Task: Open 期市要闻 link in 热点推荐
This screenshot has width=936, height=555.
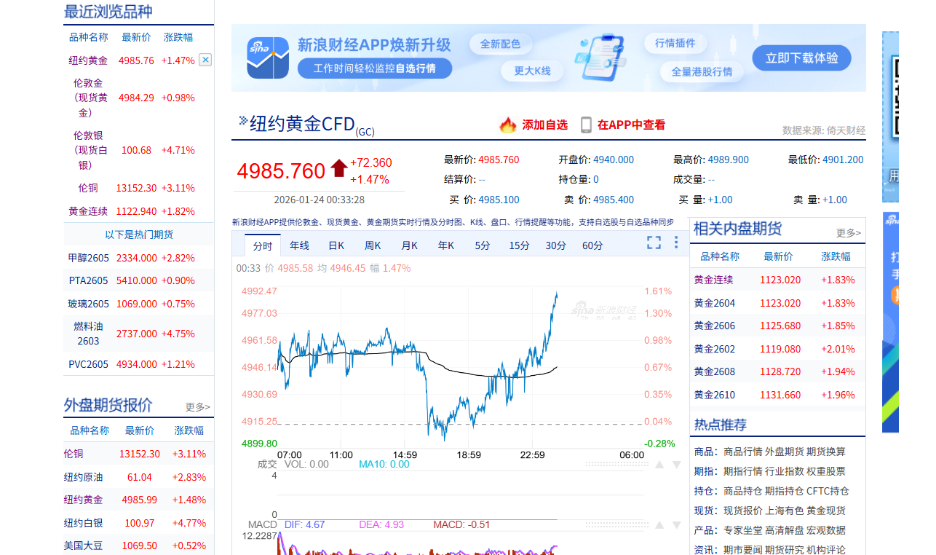Action: 742,550
